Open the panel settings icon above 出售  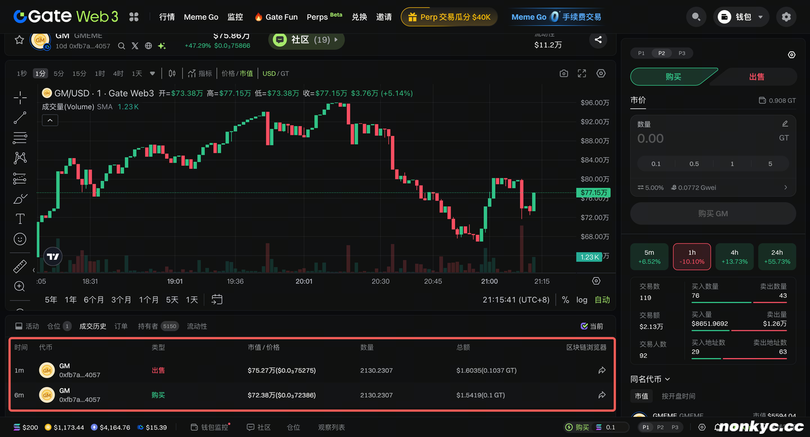(792, 55)
